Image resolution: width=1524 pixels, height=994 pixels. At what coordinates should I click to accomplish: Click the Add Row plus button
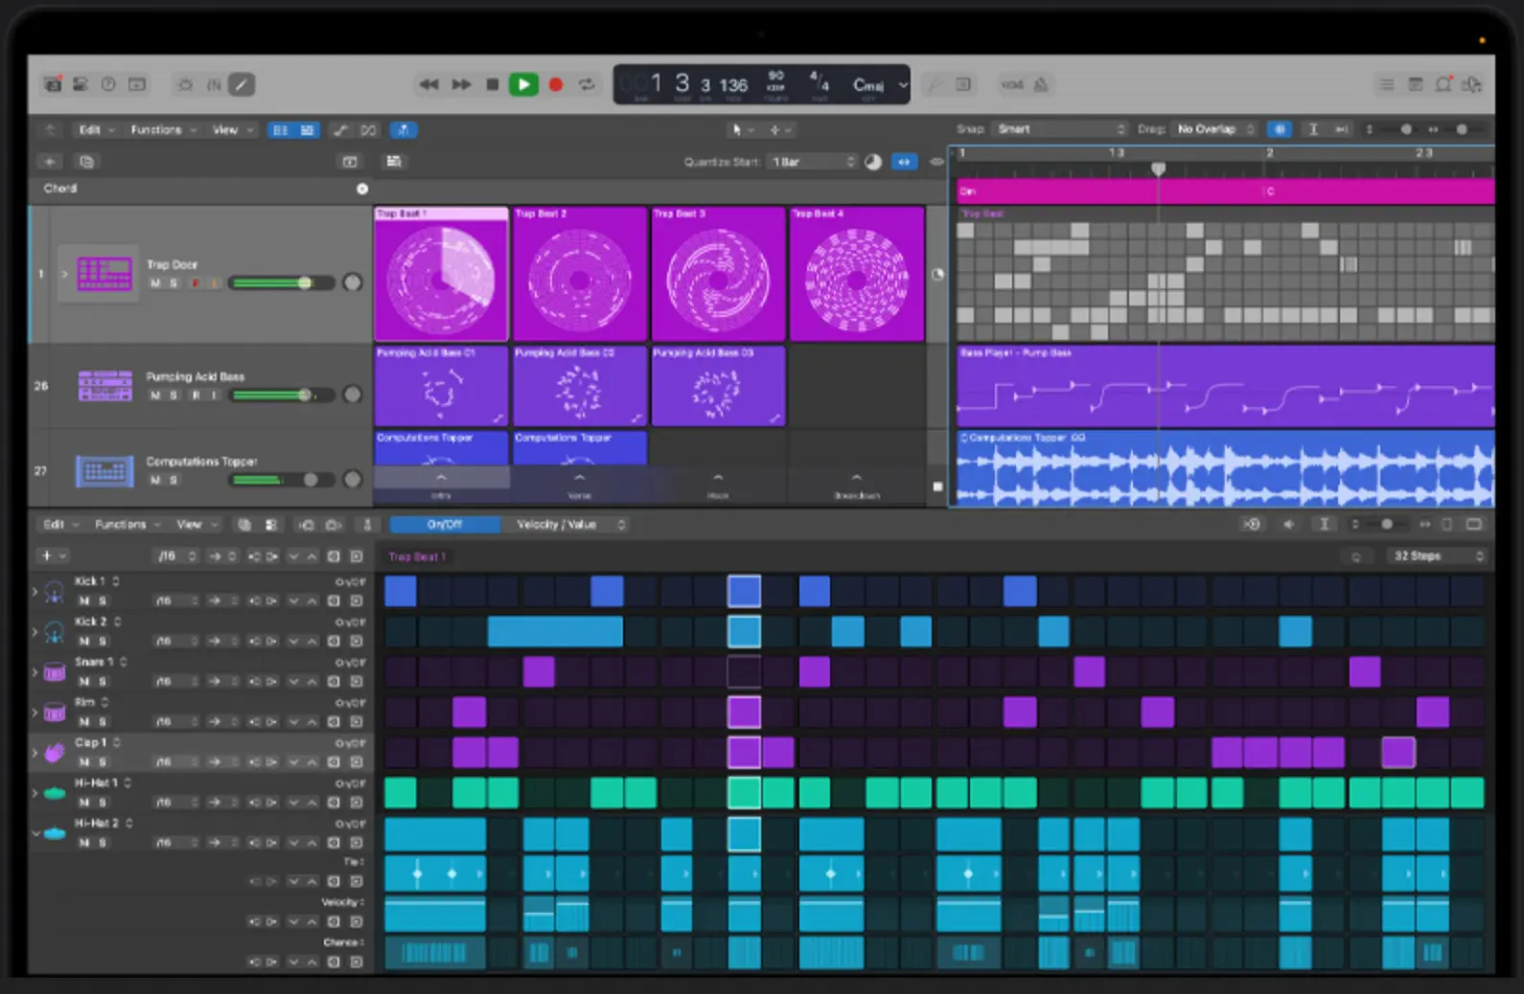[x=45, y=555]
